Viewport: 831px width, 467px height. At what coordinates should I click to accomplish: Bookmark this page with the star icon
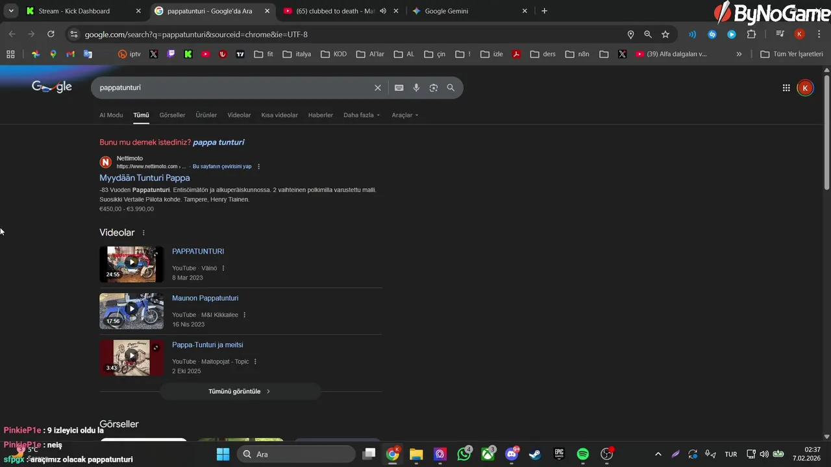(665, 34)
